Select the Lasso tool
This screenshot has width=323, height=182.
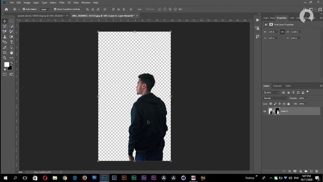(x=5, y=26)
